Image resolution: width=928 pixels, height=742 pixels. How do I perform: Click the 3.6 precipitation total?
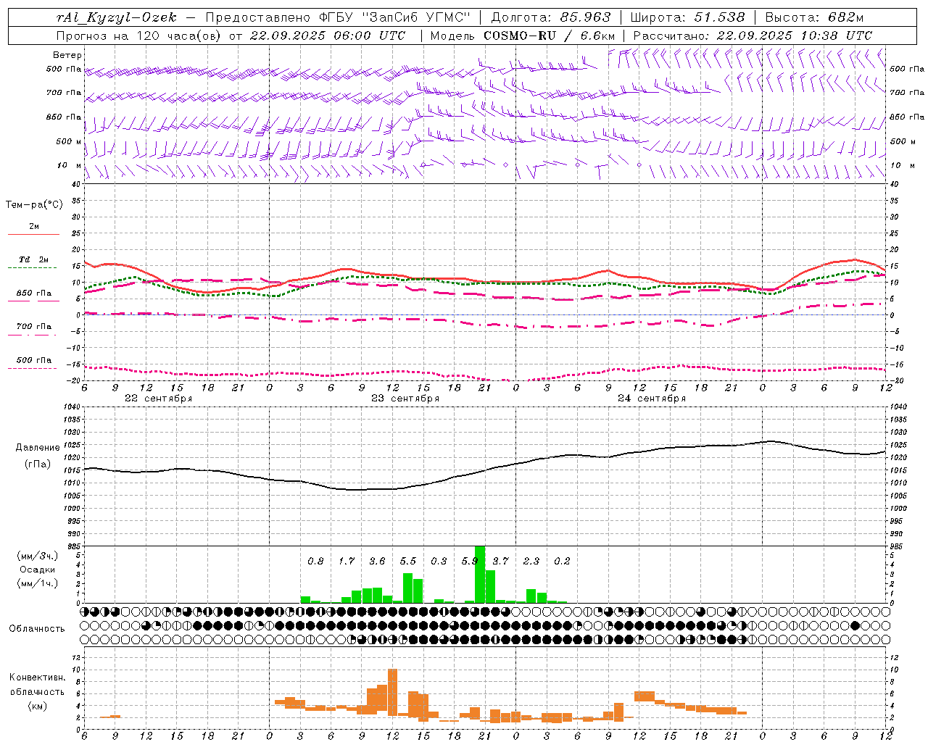tap(377, 562)
